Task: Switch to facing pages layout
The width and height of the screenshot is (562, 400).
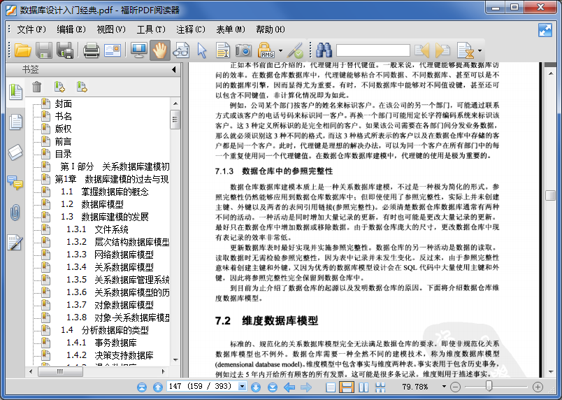Action: (x=363, y=387)
